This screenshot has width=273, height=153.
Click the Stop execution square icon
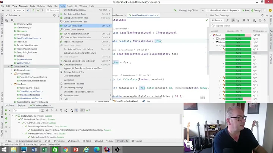tap(6, 131)
